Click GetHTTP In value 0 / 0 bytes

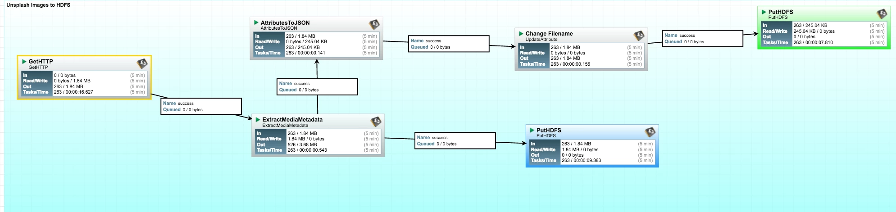tap(65, 76)
